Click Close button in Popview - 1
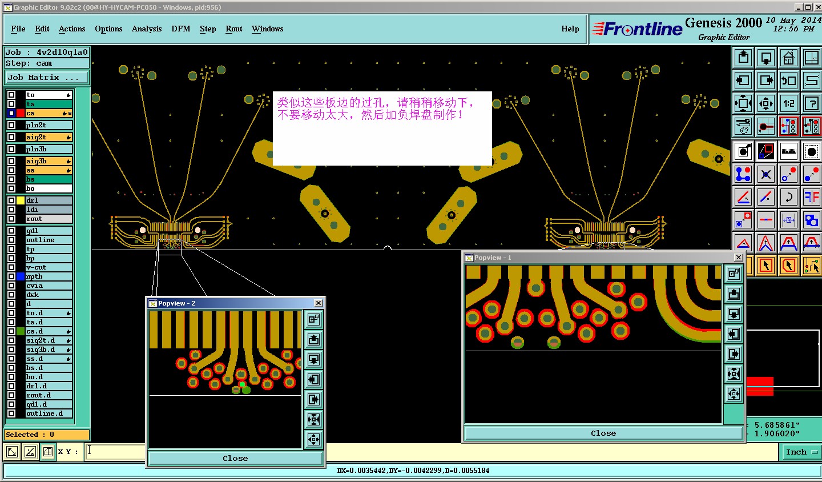The image size is (822, 482). coord(603,433)
